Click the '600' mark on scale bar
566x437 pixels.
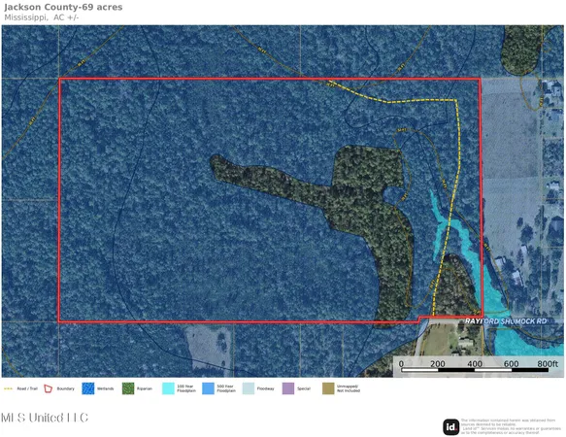click(x=511, y=364)
